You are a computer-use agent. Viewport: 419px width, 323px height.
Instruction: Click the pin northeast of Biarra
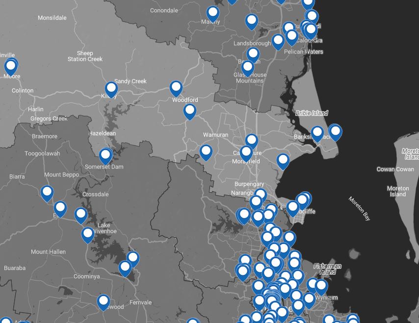tap(47, 193)
